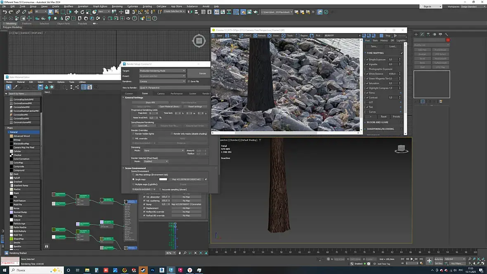Stop the render in Corona VFB
Viewport: 487px width, 274px height.
coord(385,36)
